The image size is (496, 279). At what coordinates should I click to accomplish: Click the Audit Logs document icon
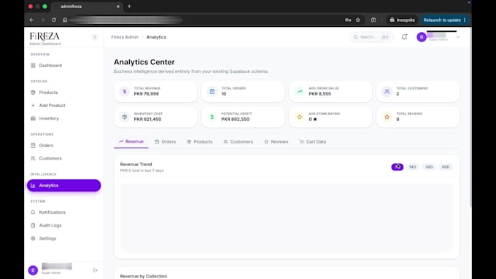pyautogui.click(x=33, y=225)
